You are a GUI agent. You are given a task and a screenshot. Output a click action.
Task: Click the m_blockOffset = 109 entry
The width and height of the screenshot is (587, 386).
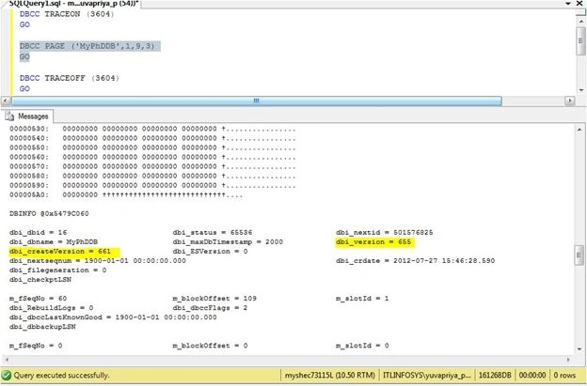tap(214, 299)
